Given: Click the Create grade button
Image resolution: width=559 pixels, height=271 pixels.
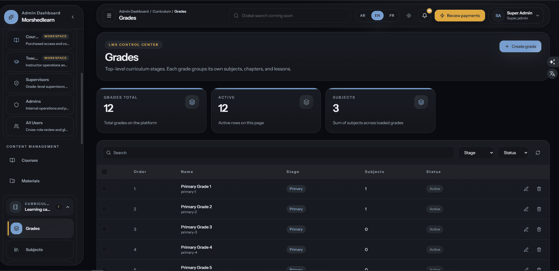Looking at the screenshot, I should 520,46.
